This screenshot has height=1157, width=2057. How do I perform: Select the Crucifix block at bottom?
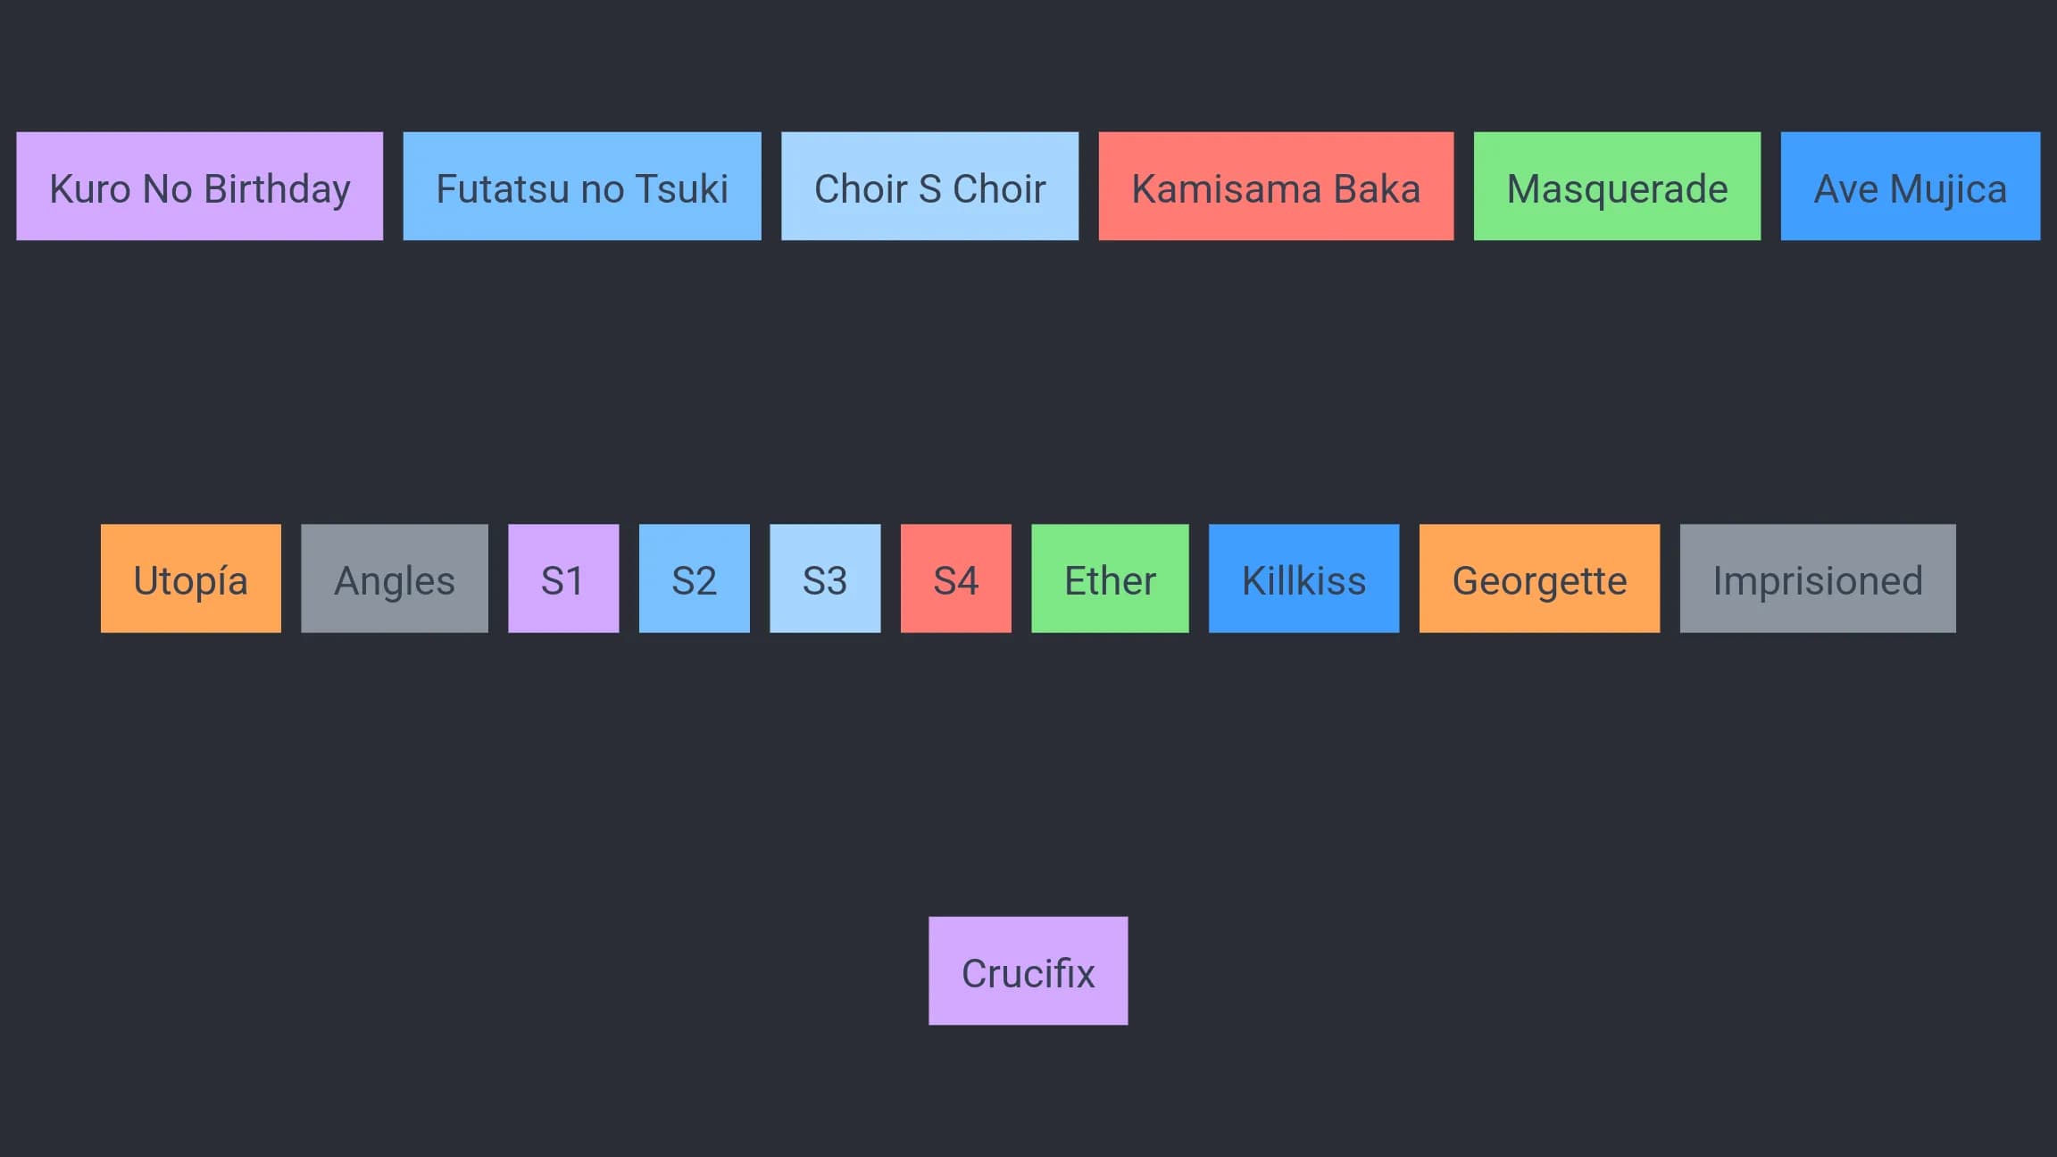pos(1028,970)
